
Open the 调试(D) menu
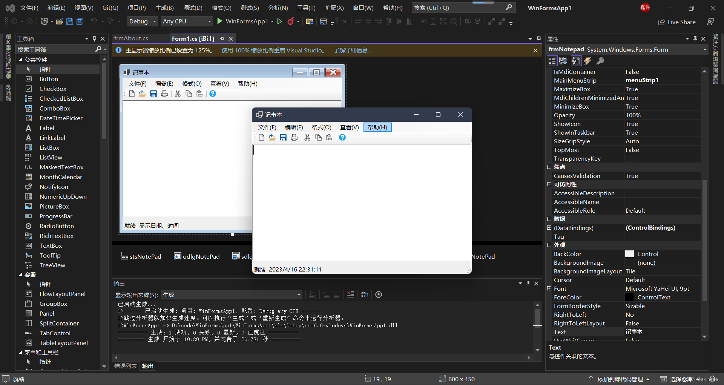(x=193, y=8)
